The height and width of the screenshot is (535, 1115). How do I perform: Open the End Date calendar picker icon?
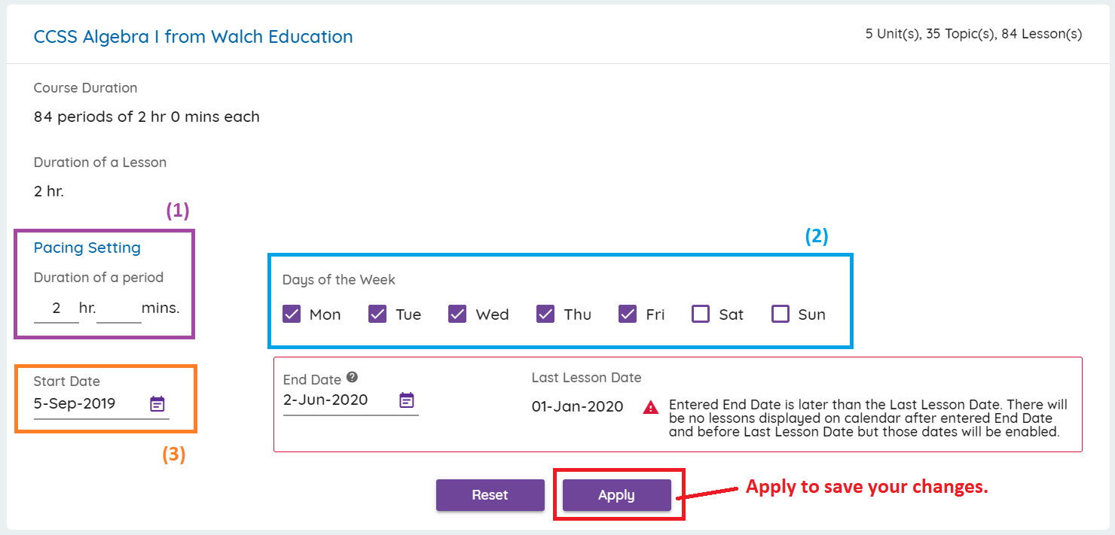pos(407,400)
